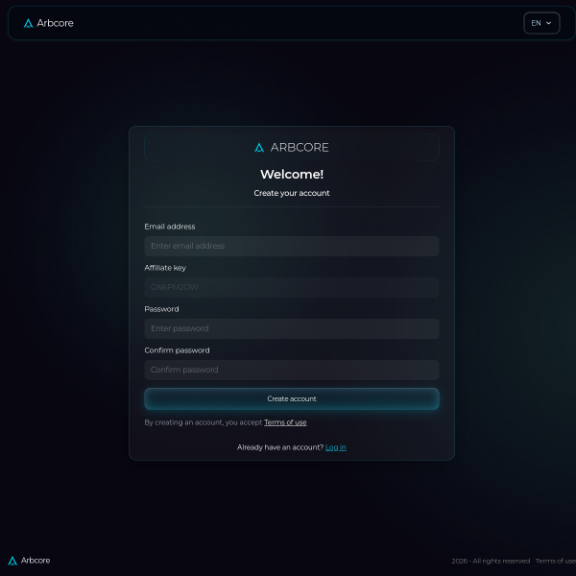Click the 'Already have an account?' text
This screenshot has height=576, width=576.
tap(280, 447)
